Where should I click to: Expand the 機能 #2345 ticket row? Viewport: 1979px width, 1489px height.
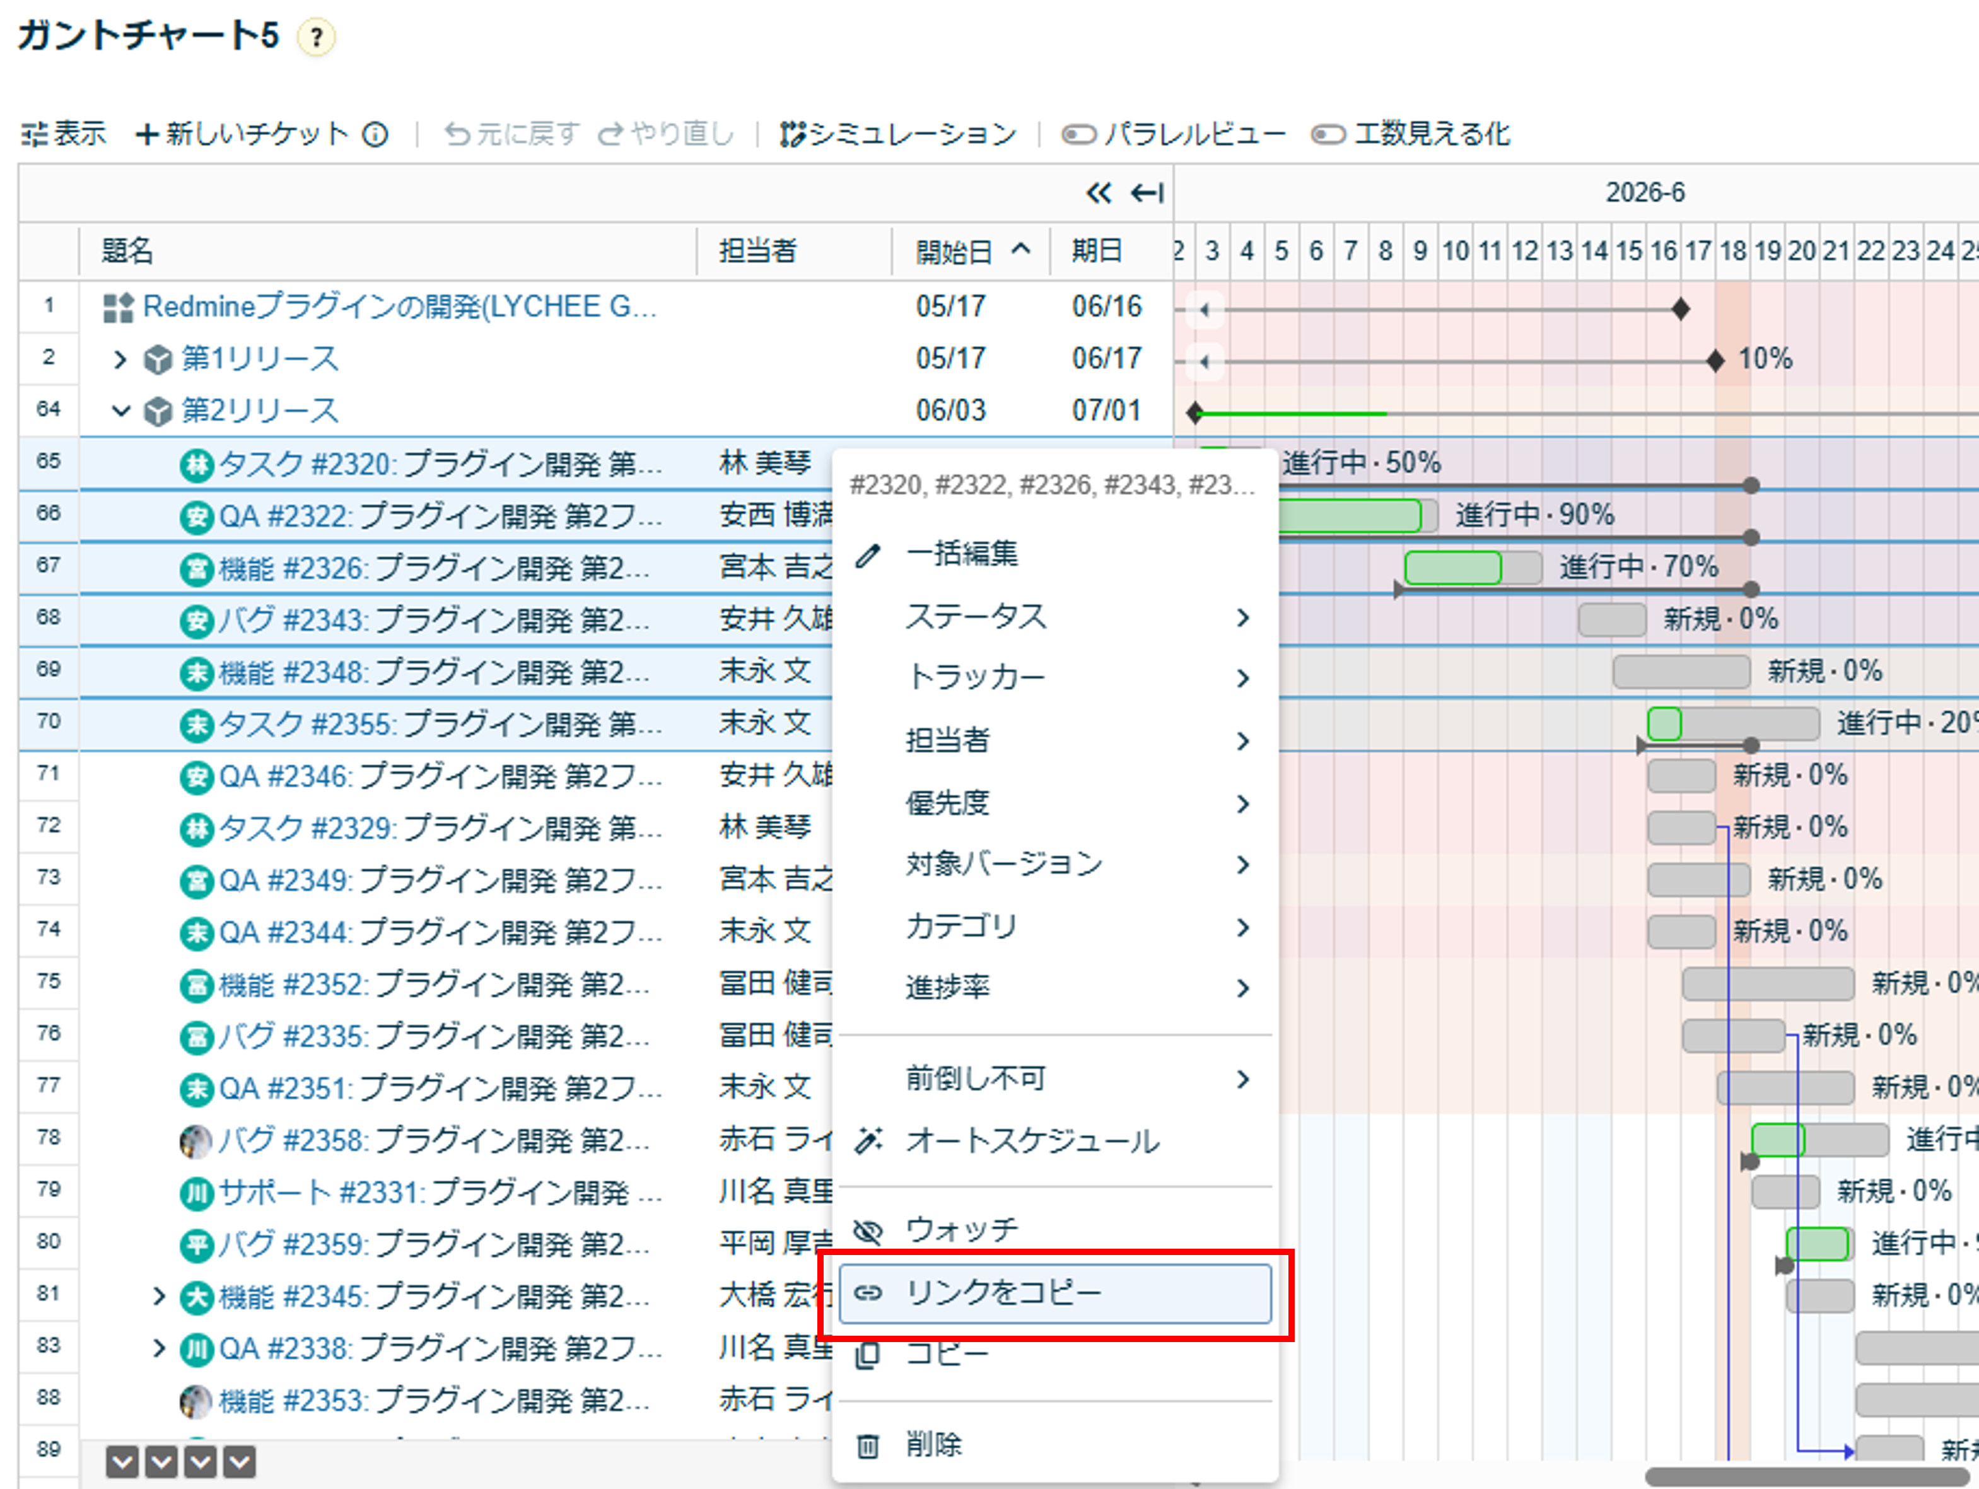[160, 1297]
